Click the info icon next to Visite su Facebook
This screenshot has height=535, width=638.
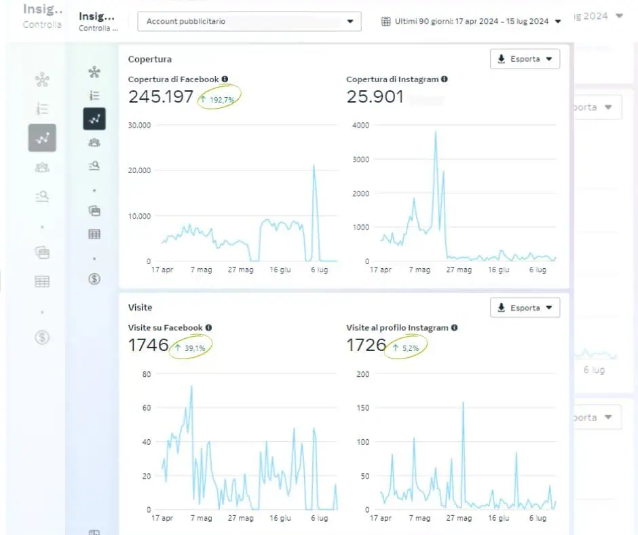coord(209,327)
